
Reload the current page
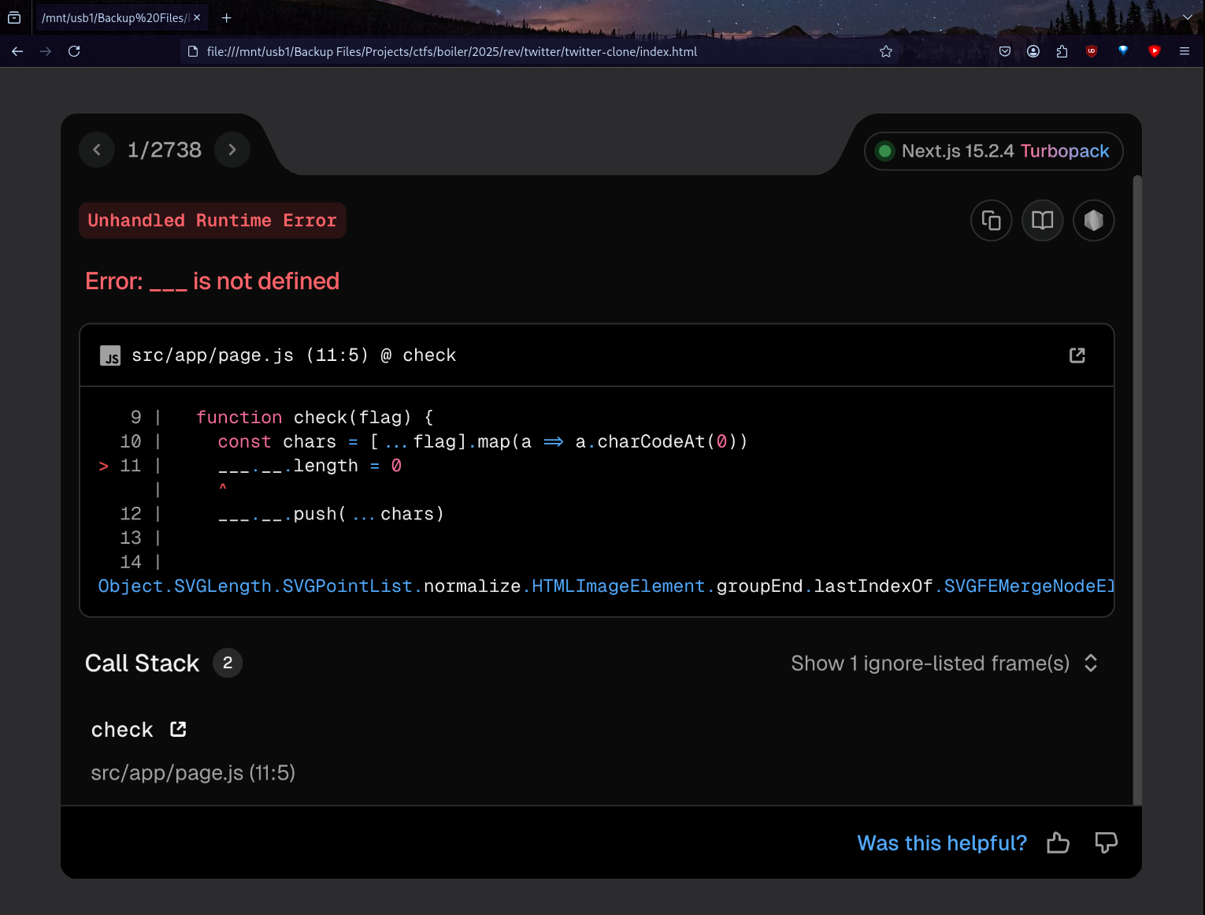click(x=74, y=51)
